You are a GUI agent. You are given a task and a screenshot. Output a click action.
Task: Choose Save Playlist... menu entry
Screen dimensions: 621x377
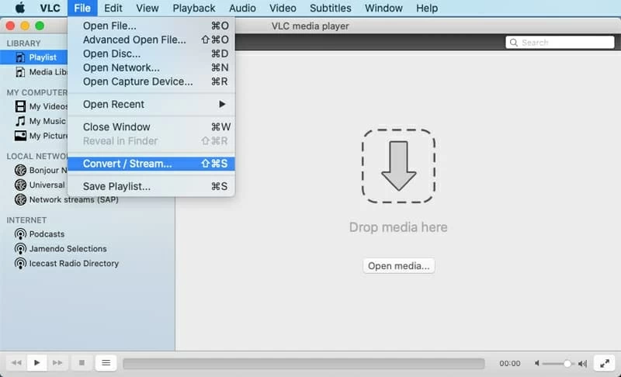(x=151, y=186)
